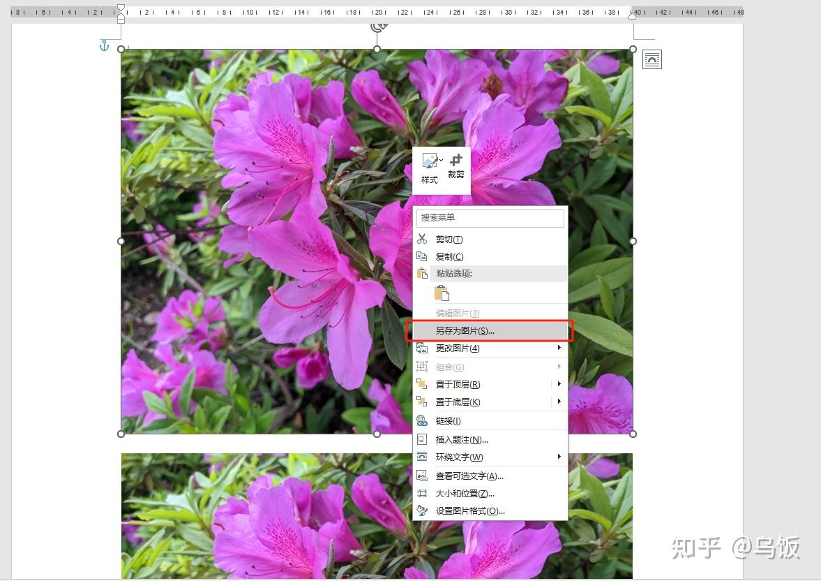Click the top-right resize handle
Screen dimensions: 821x581
click(633, 50)
